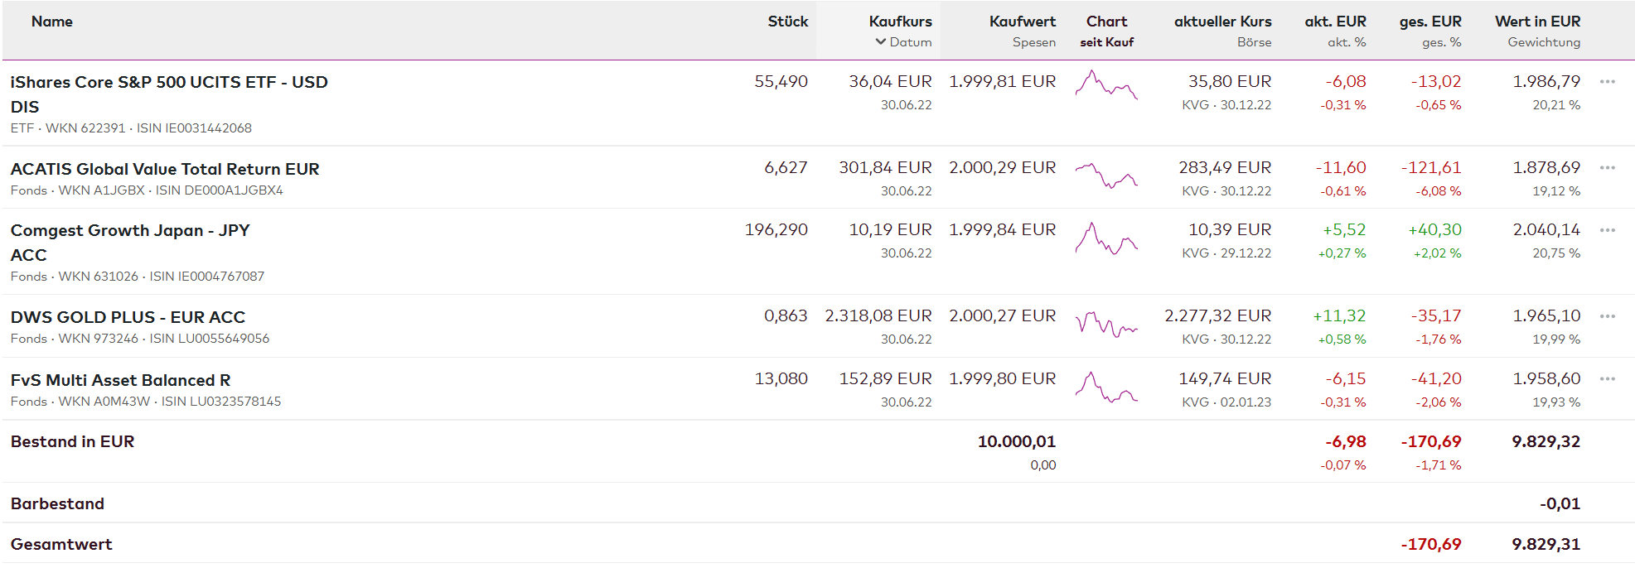1635x568 pixels.
Task: Open the iShares Core S&P 500 mini chart
Action: point(1106,85)
